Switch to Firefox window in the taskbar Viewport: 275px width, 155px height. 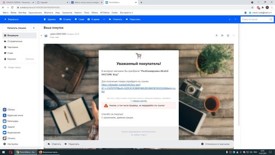[49, 152]
